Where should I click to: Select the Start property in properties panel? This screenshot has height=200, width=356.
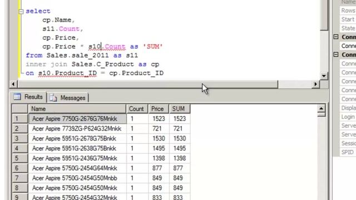click(x=348, y=19)
